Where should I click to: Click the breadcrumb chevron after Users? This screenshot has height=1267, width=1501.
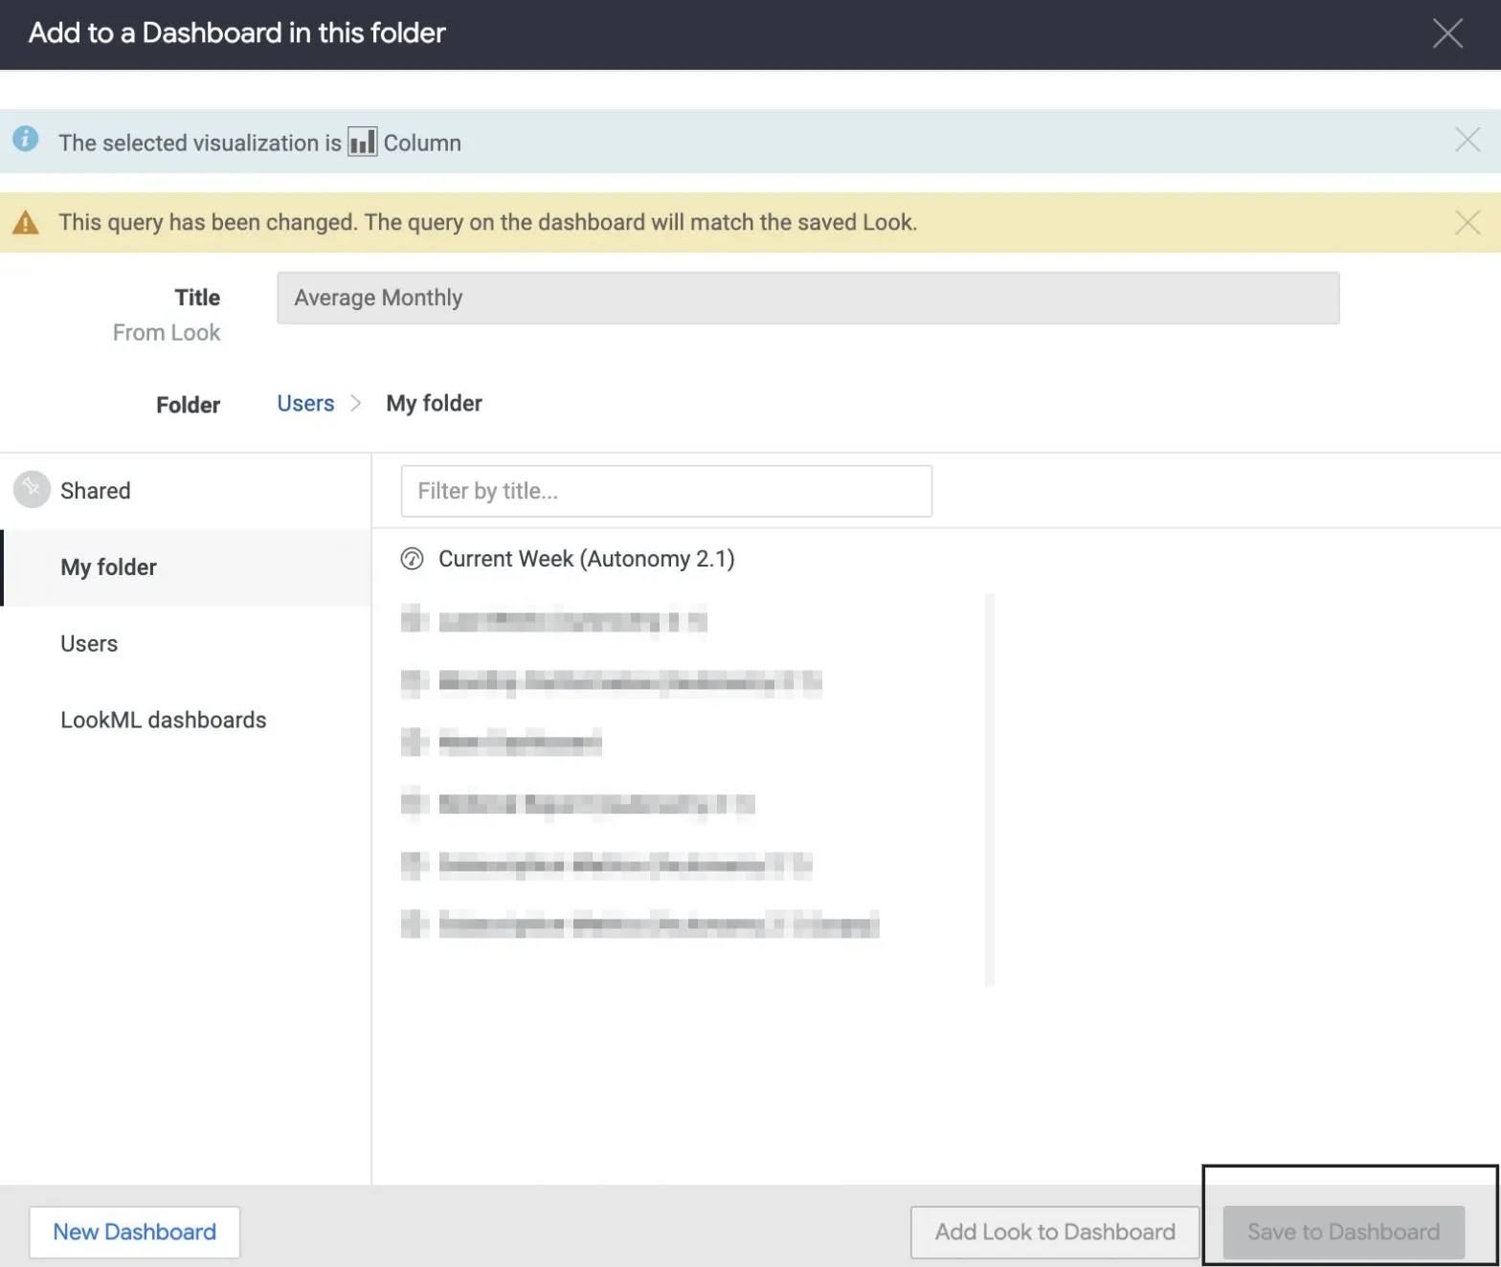point(356,403)
